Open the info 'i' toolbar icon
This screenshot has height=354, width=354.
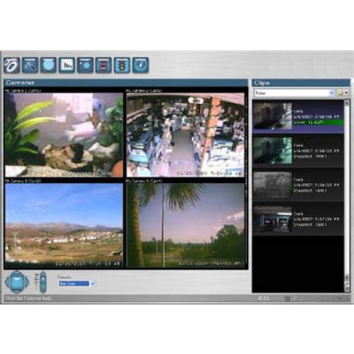coord(140,65)
